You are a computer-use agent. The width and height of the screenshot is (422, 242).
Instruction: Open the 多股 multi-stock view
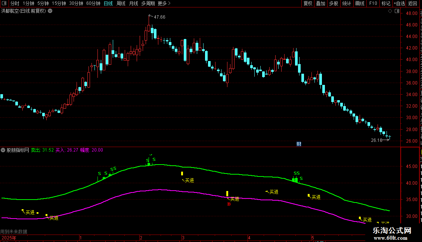334,3
